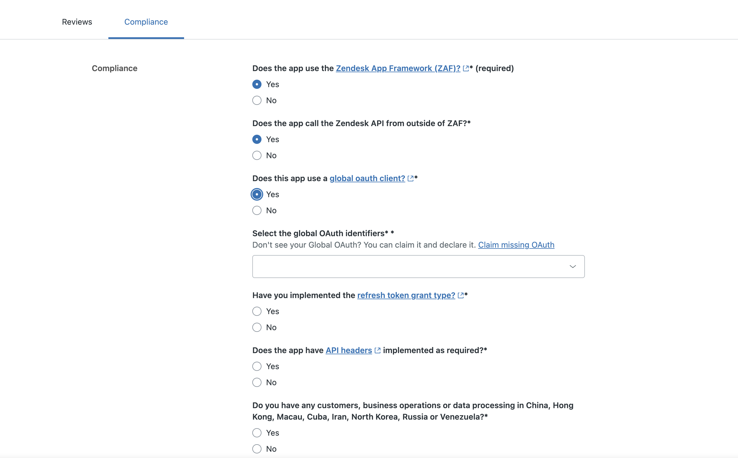Select No for app uses ZAF
Viewport: 738px width, 458px height.
click(x=257, y=100)
